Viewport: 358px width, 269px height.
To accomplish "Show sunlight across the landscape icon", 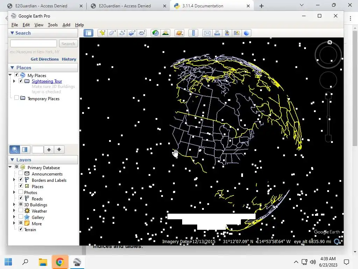I will tap(165, 33).
